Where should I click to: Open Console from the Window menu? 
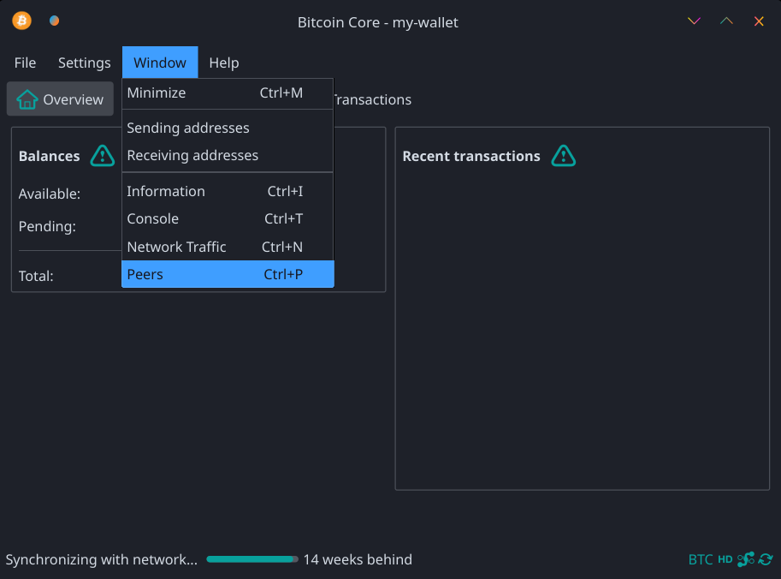227,218
